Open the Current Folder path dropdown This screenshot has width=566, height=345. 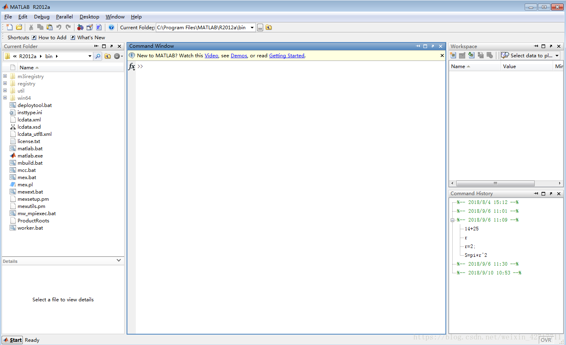(x=252, y=28)
